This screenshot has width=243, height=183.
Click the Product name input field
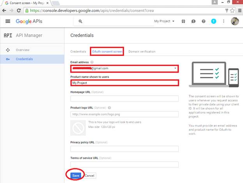124,83
